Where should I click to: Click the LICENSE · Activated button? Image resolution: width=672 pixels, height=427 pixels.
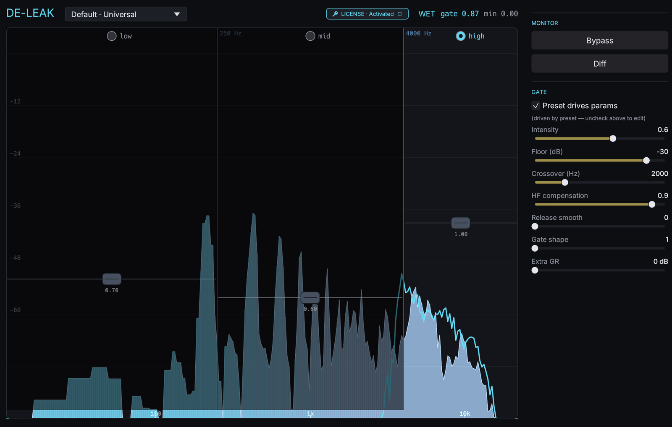click(x=367, y=14)
